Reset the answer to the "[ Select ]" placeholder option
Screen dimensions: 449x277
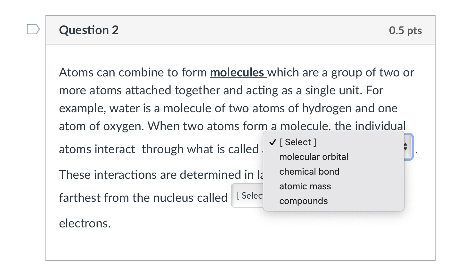coord(298,142)
